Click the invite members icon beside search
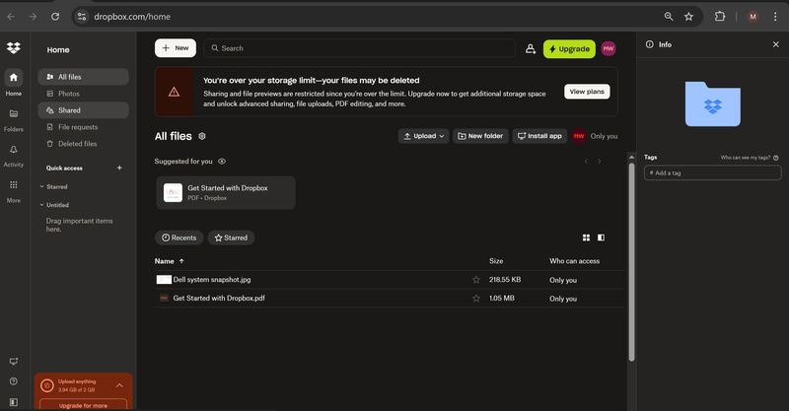The height and width of the screenshot is (411, 789). coord(531,48)
